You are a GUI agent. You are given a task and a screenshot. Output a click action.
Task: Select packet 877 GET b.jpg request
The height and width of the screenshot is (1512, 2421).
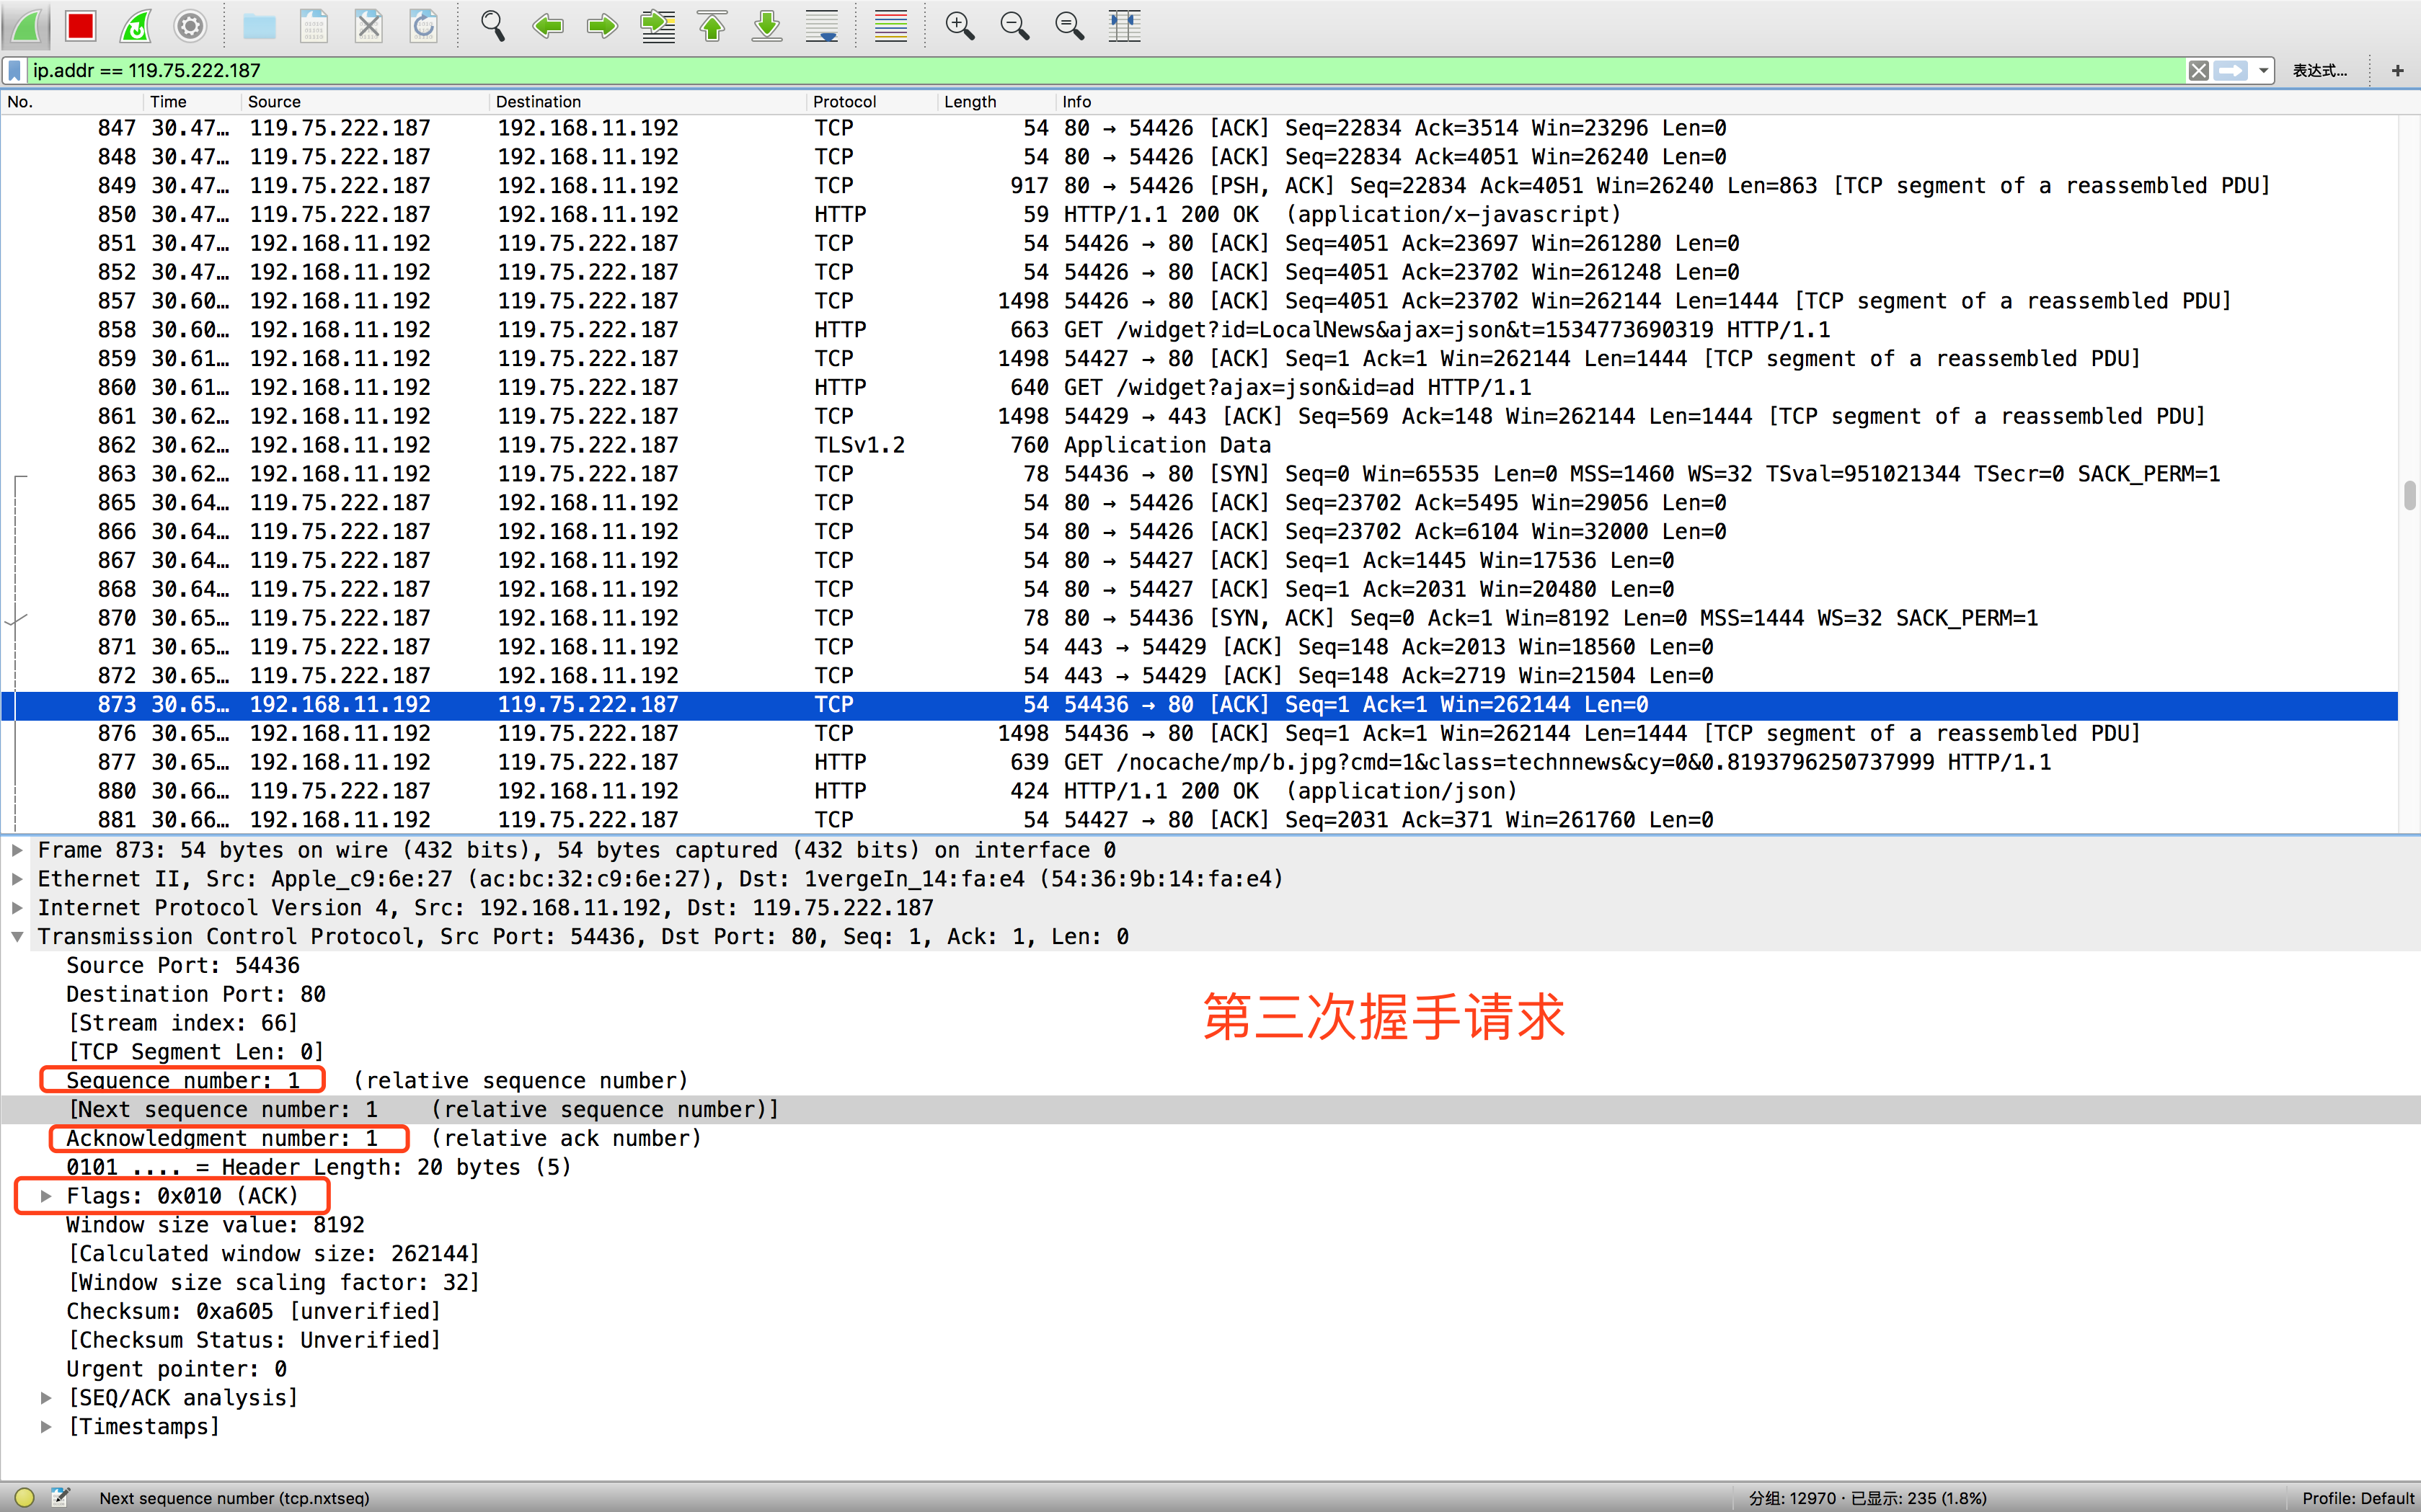[x=1200, y=762]
